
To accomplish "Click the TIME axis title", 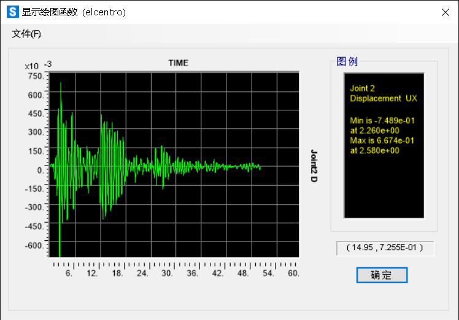I will point(179,63).
